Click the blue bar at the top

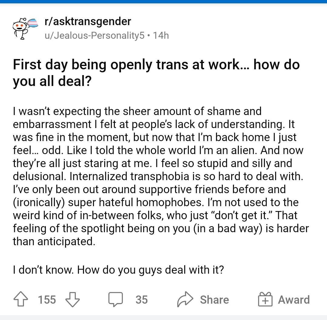pyautogui.click(x=164, y=2)
